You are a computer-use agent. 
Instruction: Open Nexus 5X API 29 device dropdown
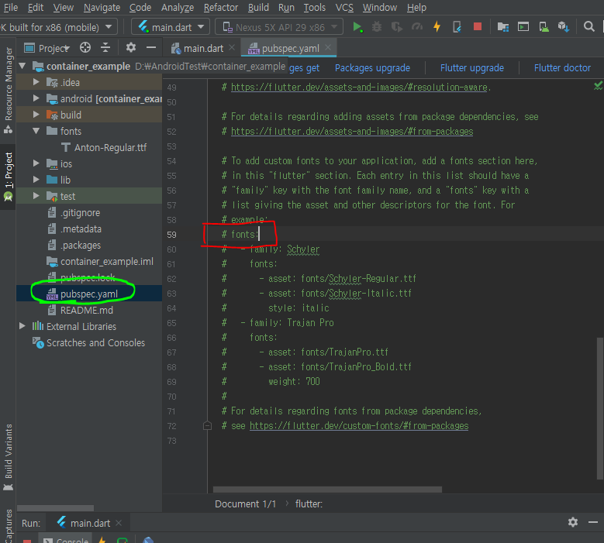pyautogui.click(x=279, y=27)
